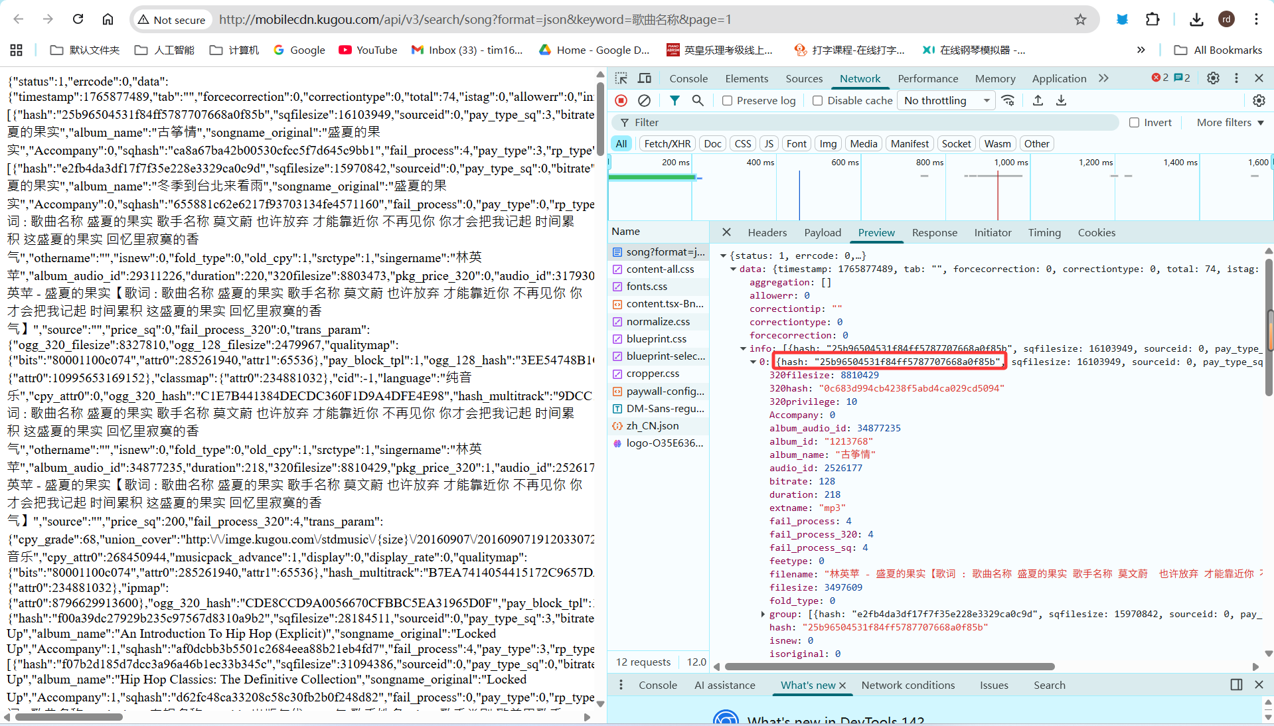1274x726 pixels.
Task: Open network conditions wifi icon
Action: 1008,100
